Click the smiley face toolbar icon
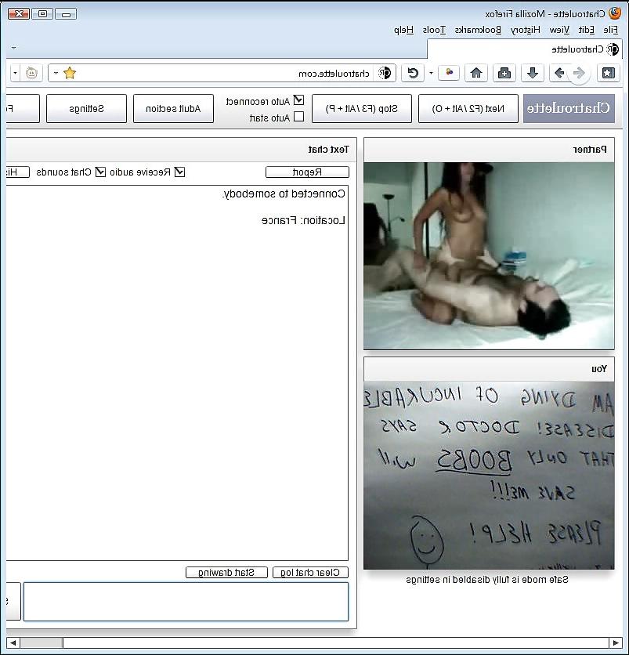This screenshot has height=655, width=629. [31, 73]
